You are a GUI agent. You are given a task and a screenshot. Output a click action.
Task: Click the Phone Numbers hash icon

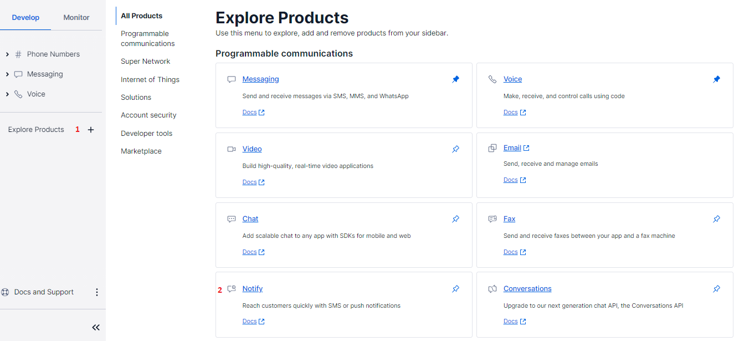click(x=18, y=54)
